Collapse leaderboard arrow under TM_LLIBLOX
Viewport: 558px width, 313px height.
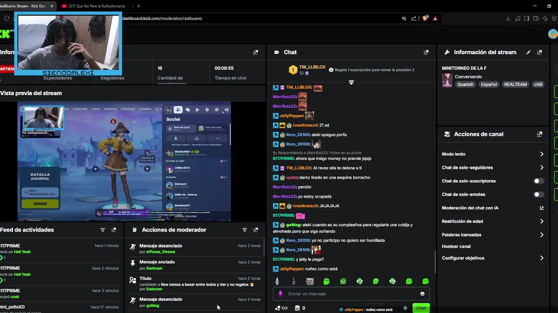click(351, 82)
